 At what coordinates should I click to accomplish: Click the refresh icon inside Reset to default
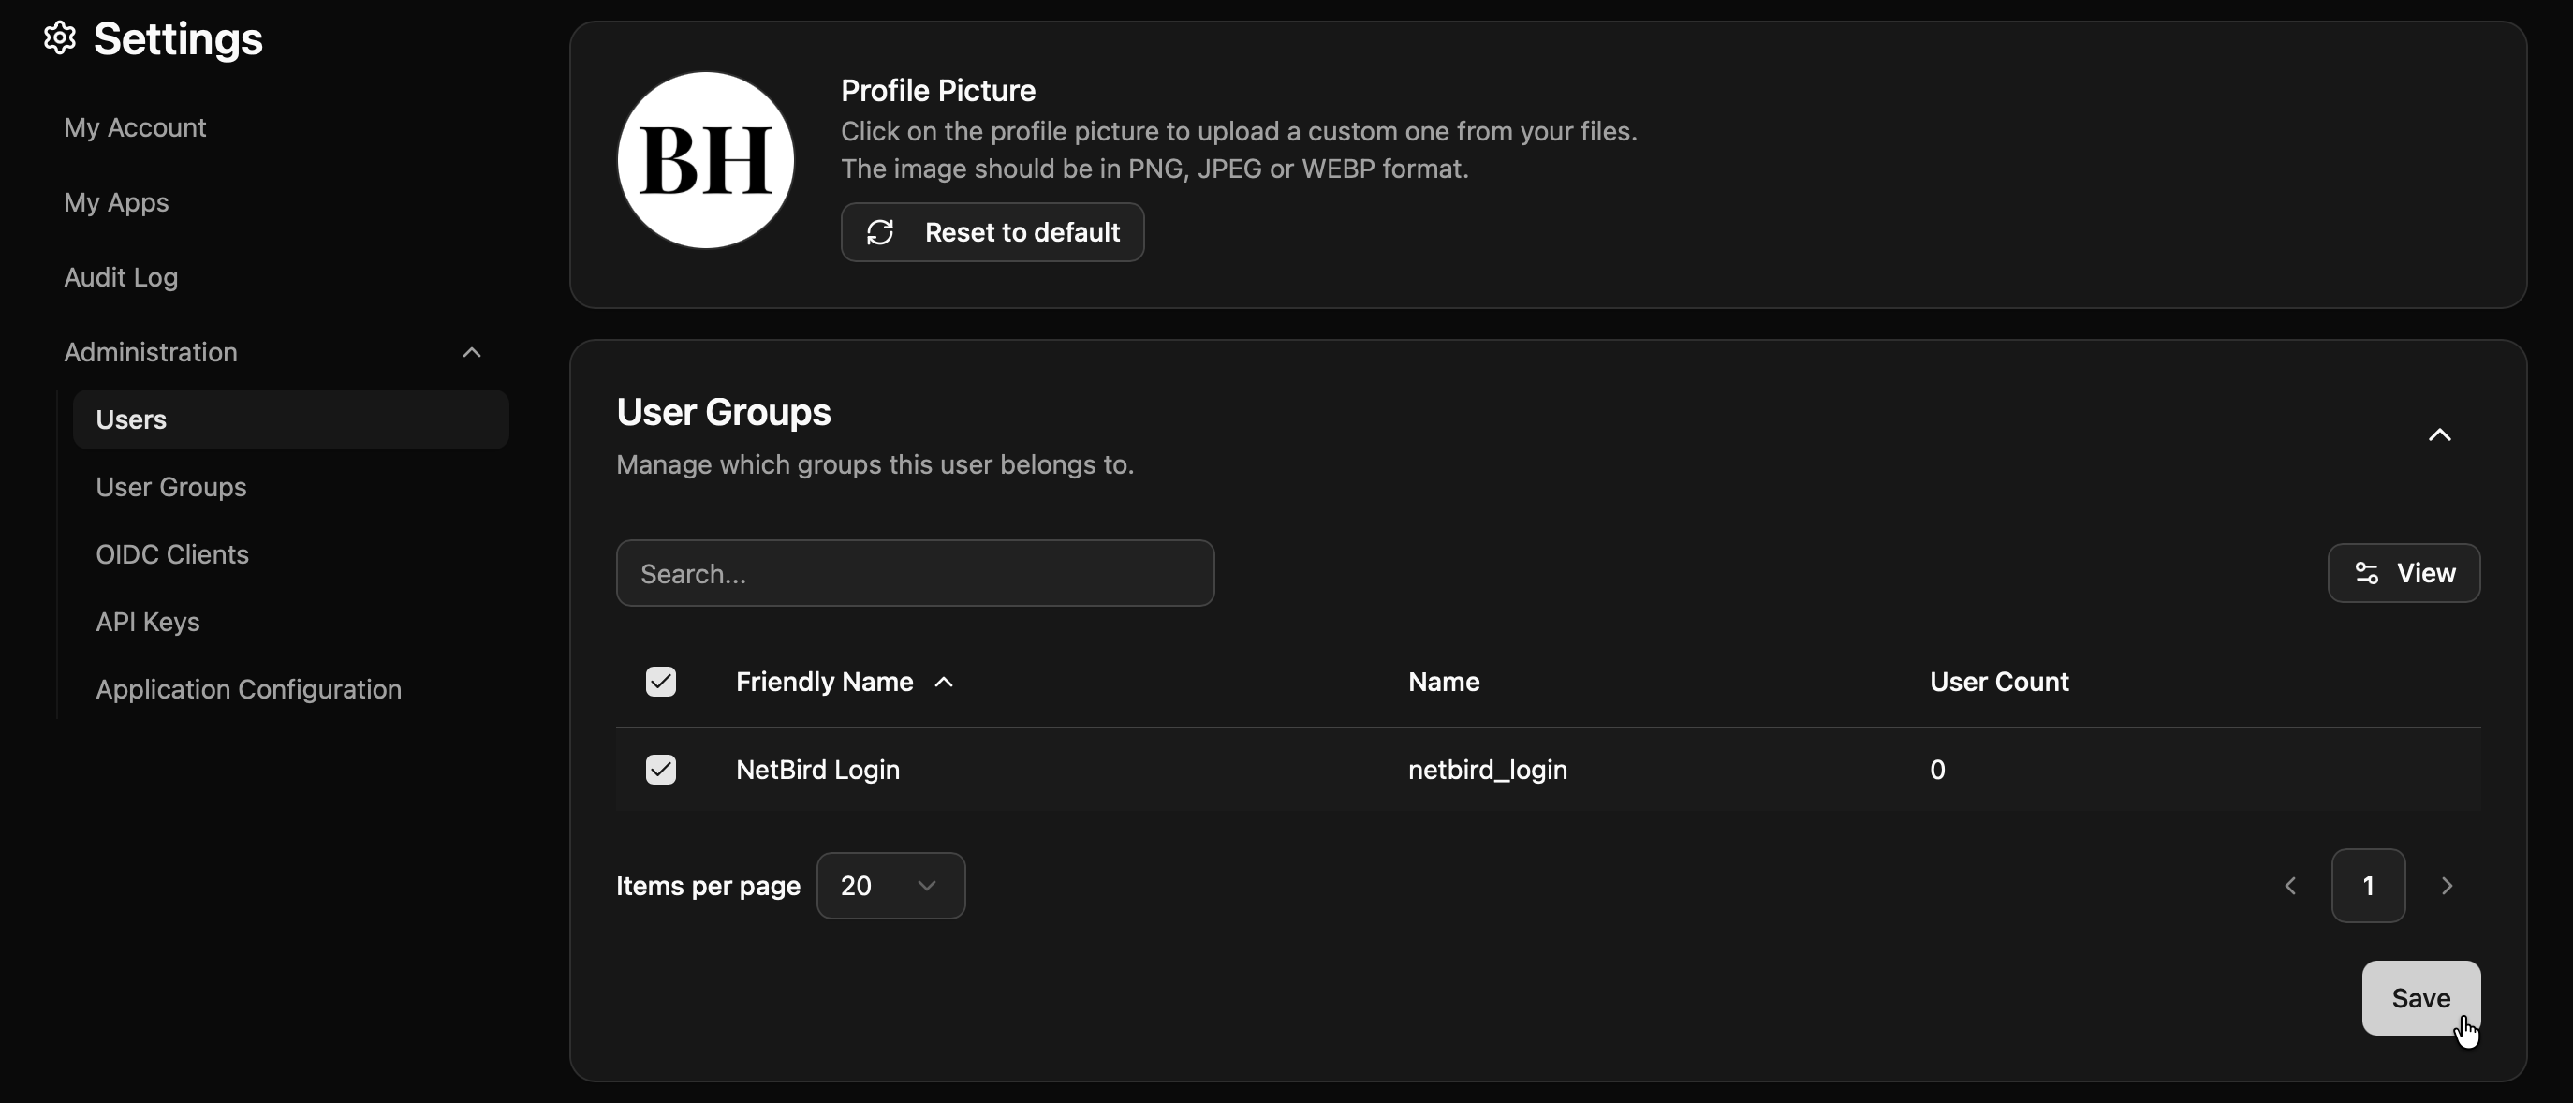880,230
